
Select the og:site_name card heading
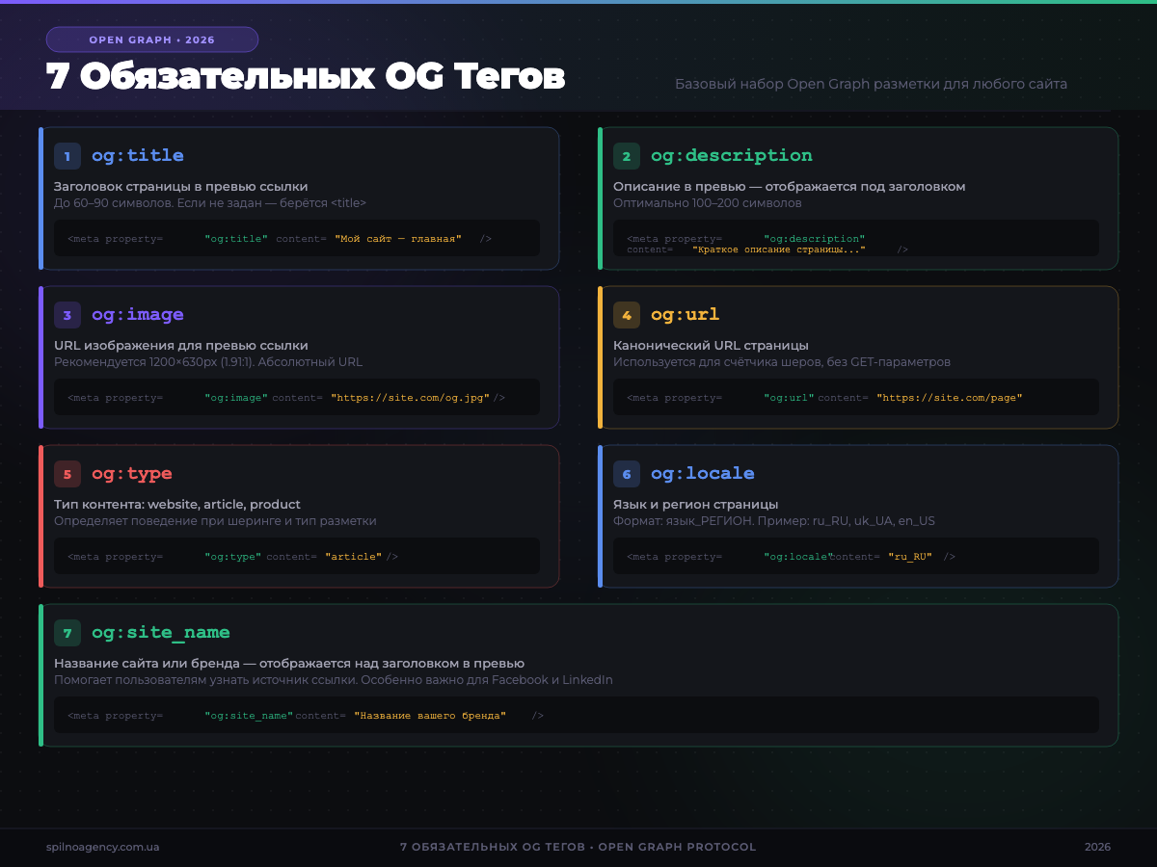[161, 632]
